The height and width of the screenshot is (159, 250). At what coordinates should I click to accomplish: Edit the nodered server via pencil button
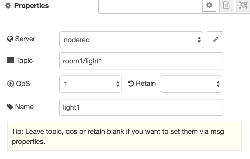(215, 40)
